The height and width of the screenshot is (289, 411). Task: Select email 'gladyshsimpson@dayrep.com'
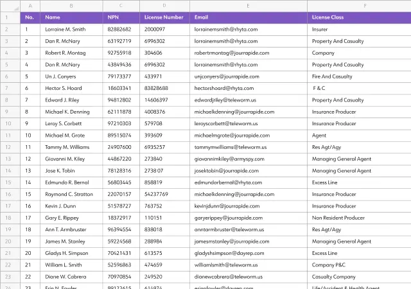[249, 253]
